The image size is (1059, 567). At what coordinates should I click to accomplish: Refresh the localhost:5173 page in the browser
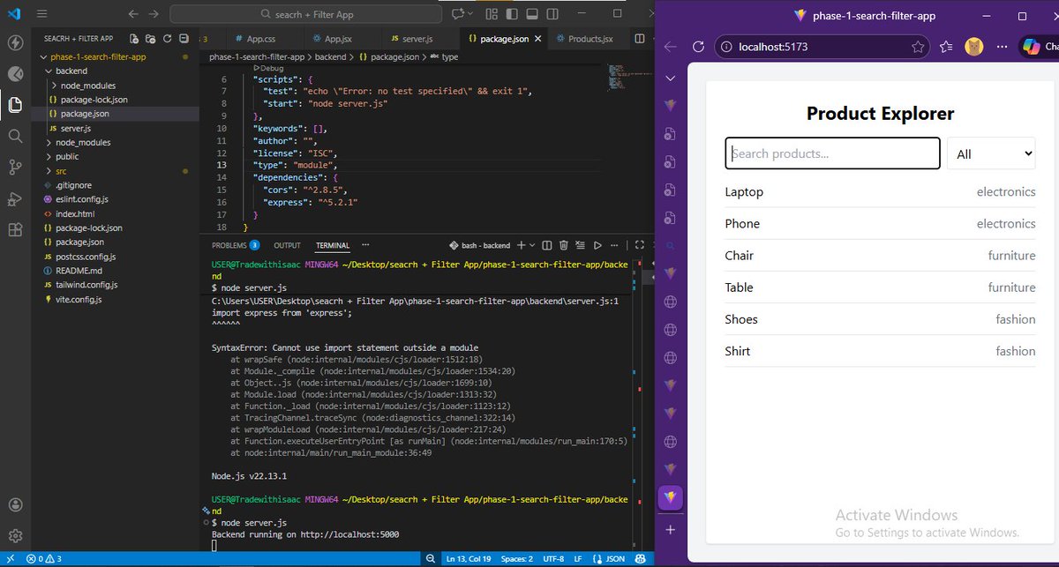697,47
